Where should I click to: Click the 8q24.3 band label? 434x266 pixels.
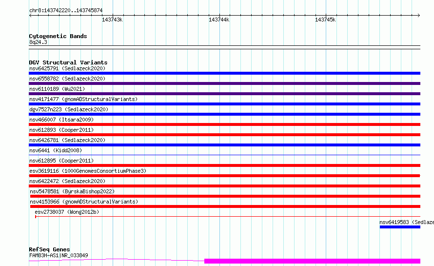[x=38, y=42]
